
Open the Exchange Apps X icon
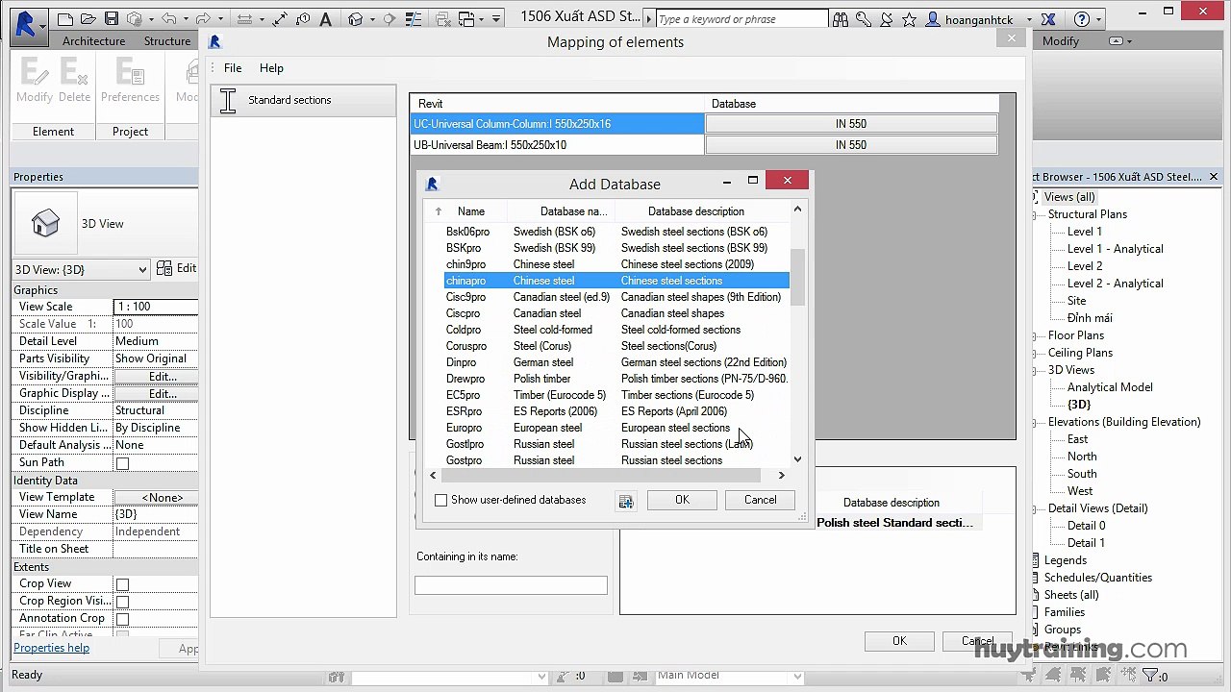pos(1048,19)
